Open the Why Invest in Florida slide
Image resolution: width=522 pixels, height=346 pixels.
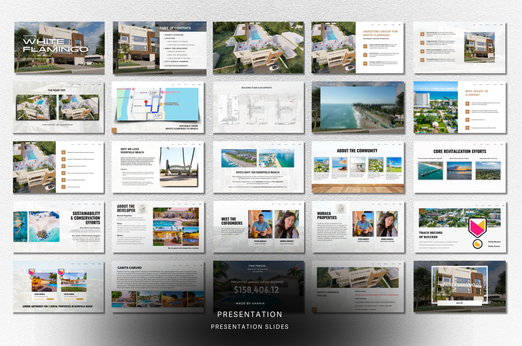[460, 107]
